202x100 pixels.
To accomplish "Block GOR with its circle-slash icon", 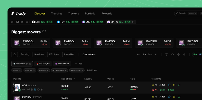I will 14,90.
